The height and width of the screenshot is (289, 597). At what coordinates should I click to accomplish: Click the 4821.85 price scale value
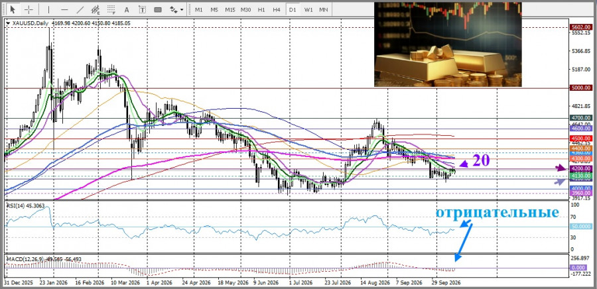(x=580, y=106)
